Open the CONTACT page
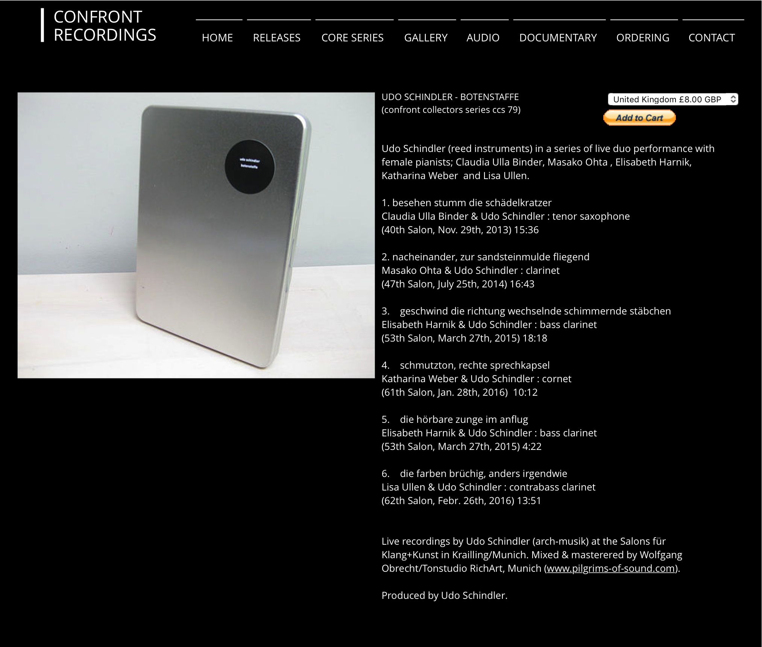The height and width of the screenshot is (647, 762). [x=712, y=38]
